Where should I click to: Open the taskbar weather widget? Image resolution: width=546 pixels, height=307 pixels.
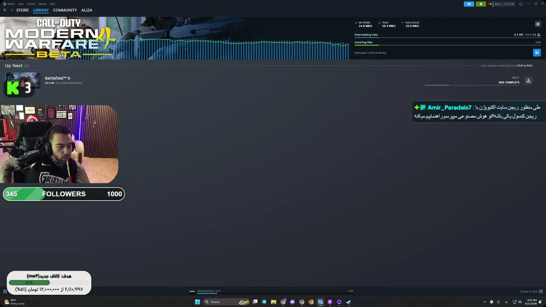click(x=15, y=302)
